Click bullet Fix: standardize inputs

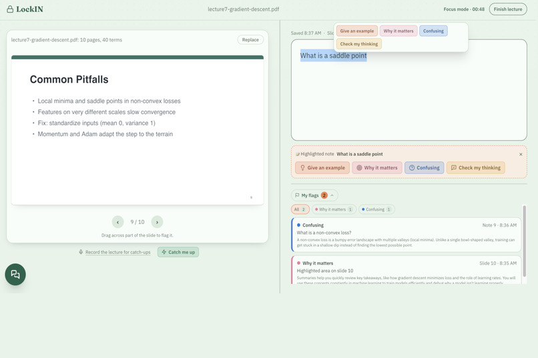[96, 123]
